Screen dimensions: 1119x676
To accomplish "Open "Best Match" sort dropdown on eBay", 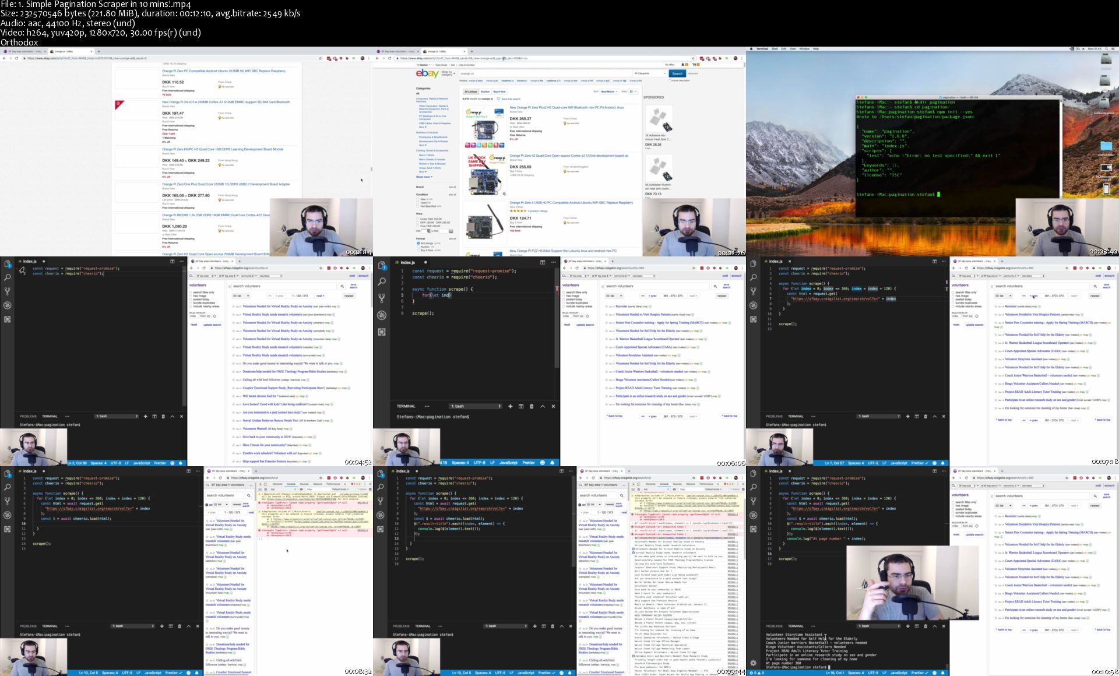I will (608, 91).
